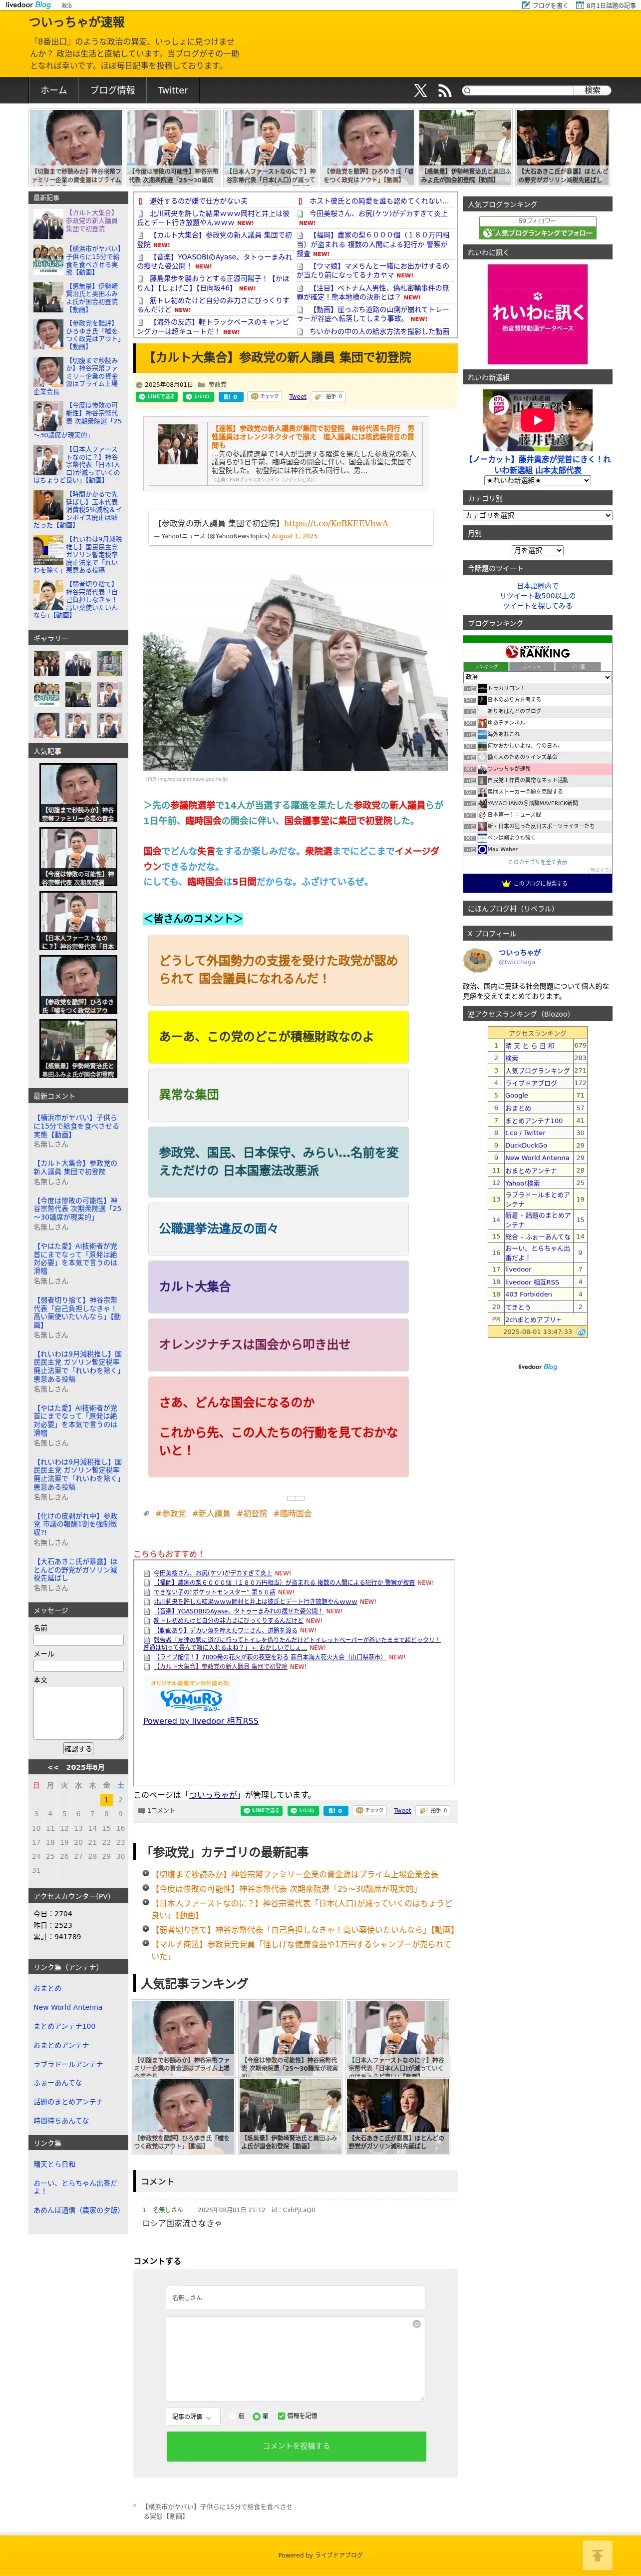Click the bottom 'いいね' button
The image size is (641, 2576).
tap(304, 1810)
